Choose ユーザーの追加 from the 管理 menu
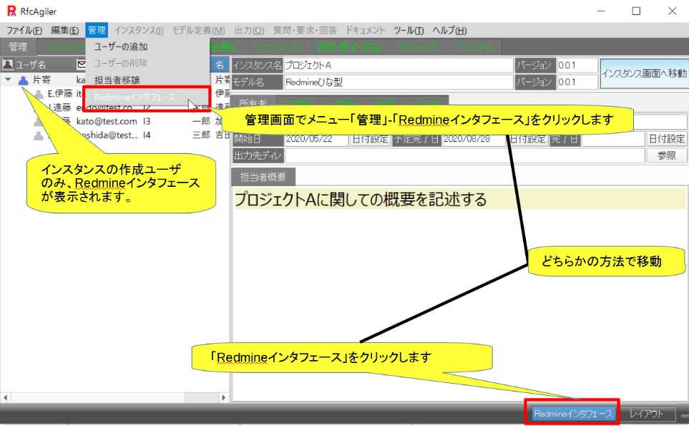Image resolution: width=689 pixels, height=426 pixels. click(121, 47)
